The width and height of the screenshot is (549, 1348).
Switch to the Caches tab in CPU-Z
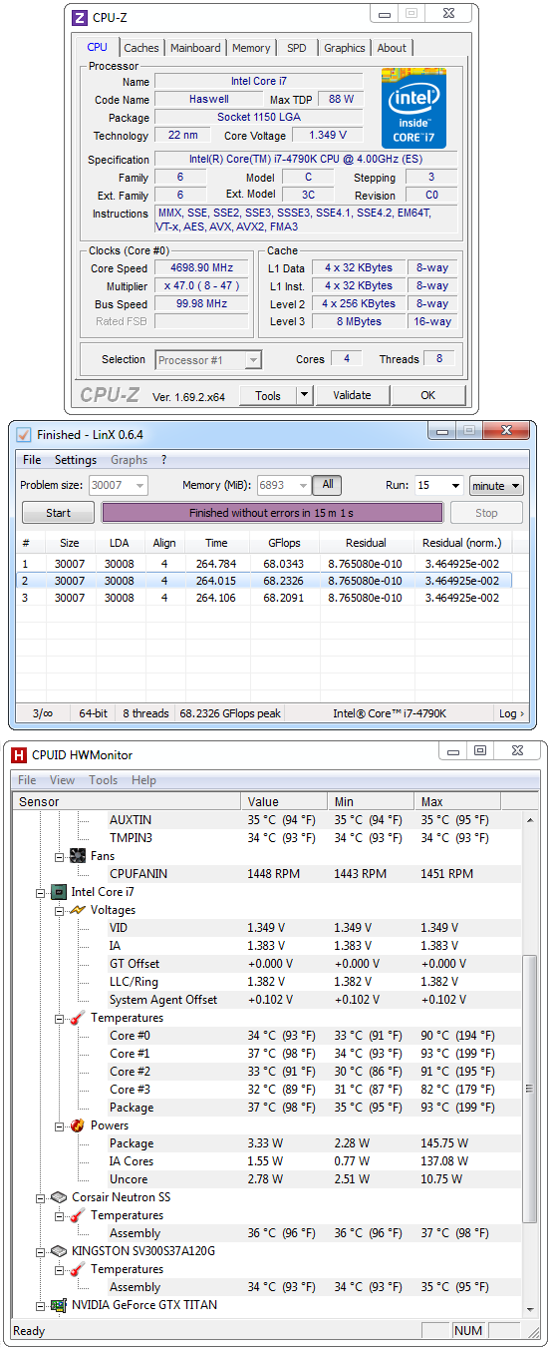pyautogui.click(x=141, y=48)
